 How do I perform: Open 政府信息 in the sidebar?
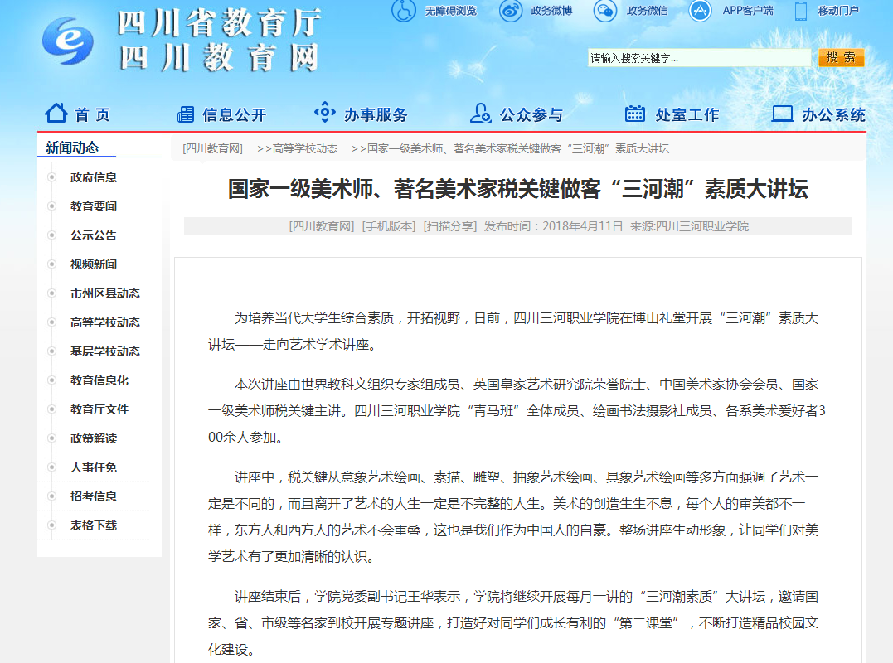tap(94, 177)
